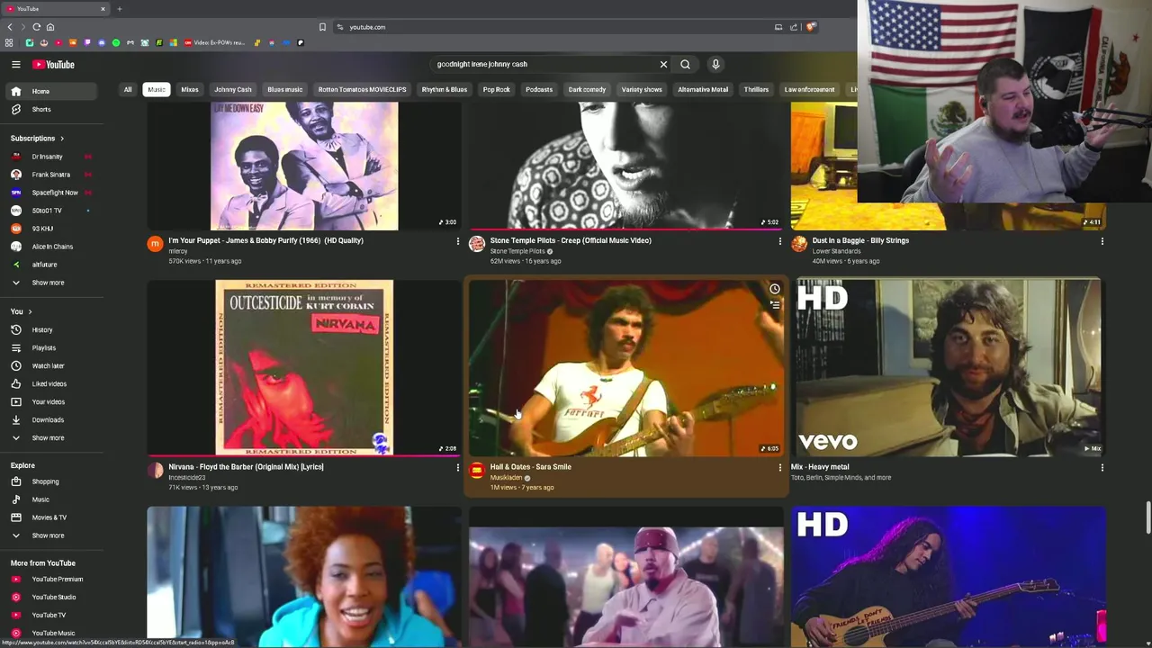Open YouTube TV link

(x=52, y=615)
